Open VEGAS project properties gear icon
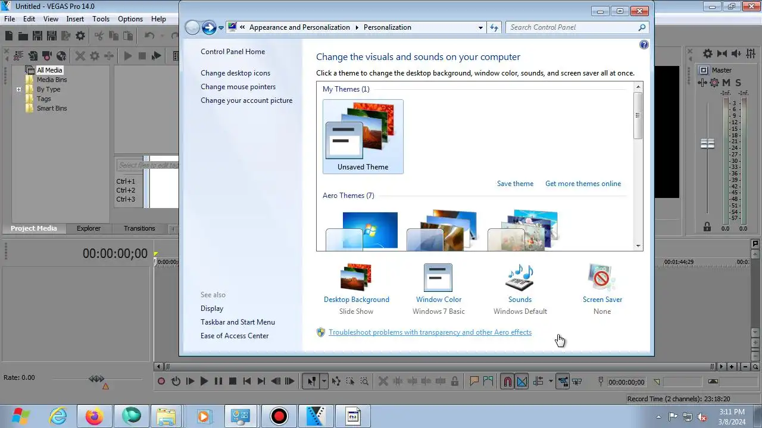This screenshot has height=428, width=762. [x=80, y=36]
